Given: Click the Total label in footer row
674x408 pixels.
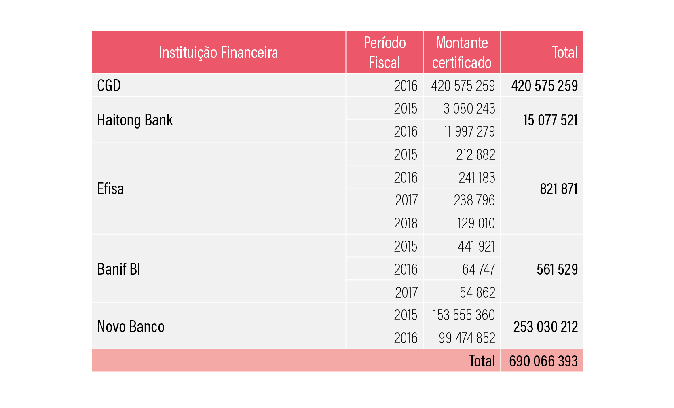Looking at the screenshot, I should pos(482,361).
